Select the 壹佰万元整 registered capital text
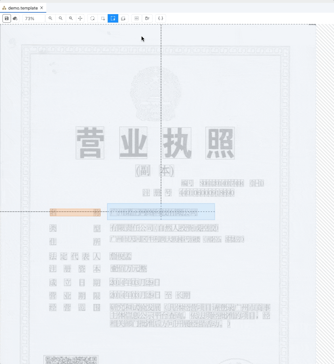The image size is (334, 364). coord(129,269)
